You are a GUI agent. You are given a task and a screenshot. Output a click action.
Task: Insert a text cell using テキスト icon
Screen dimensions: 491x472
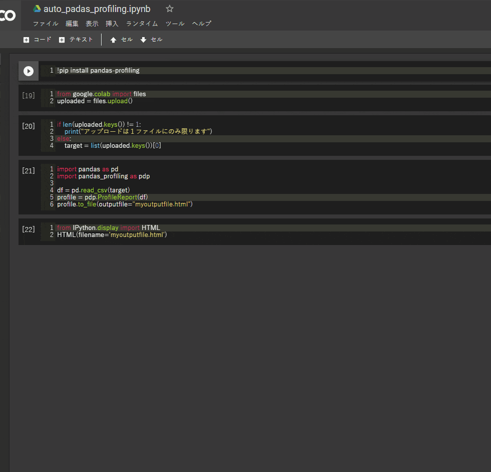76,39
